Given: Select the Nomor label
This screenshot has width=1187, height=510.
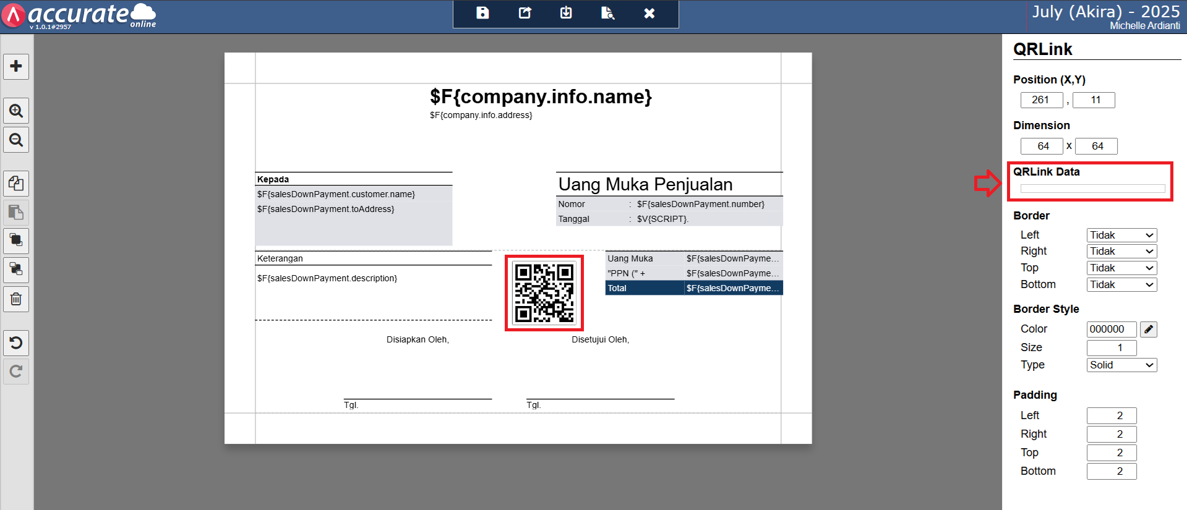Looking at the screenshot, I should [572, 204].
